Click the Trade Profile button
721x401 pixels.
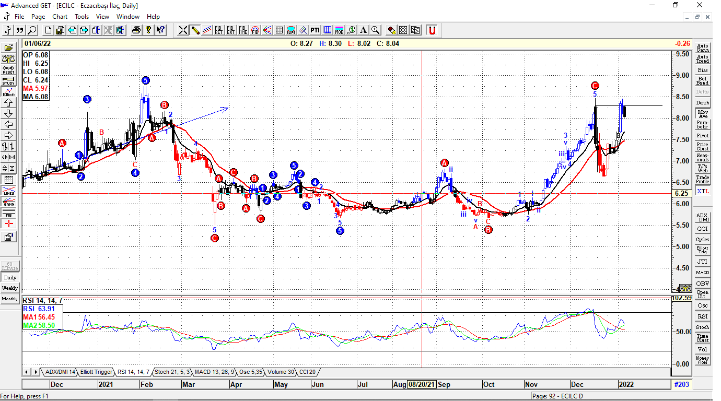click(x=703, y=179)
